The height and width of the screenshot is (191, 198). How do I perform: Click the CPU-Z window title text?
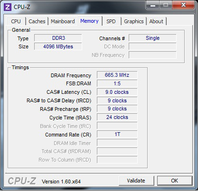[22, 7]
